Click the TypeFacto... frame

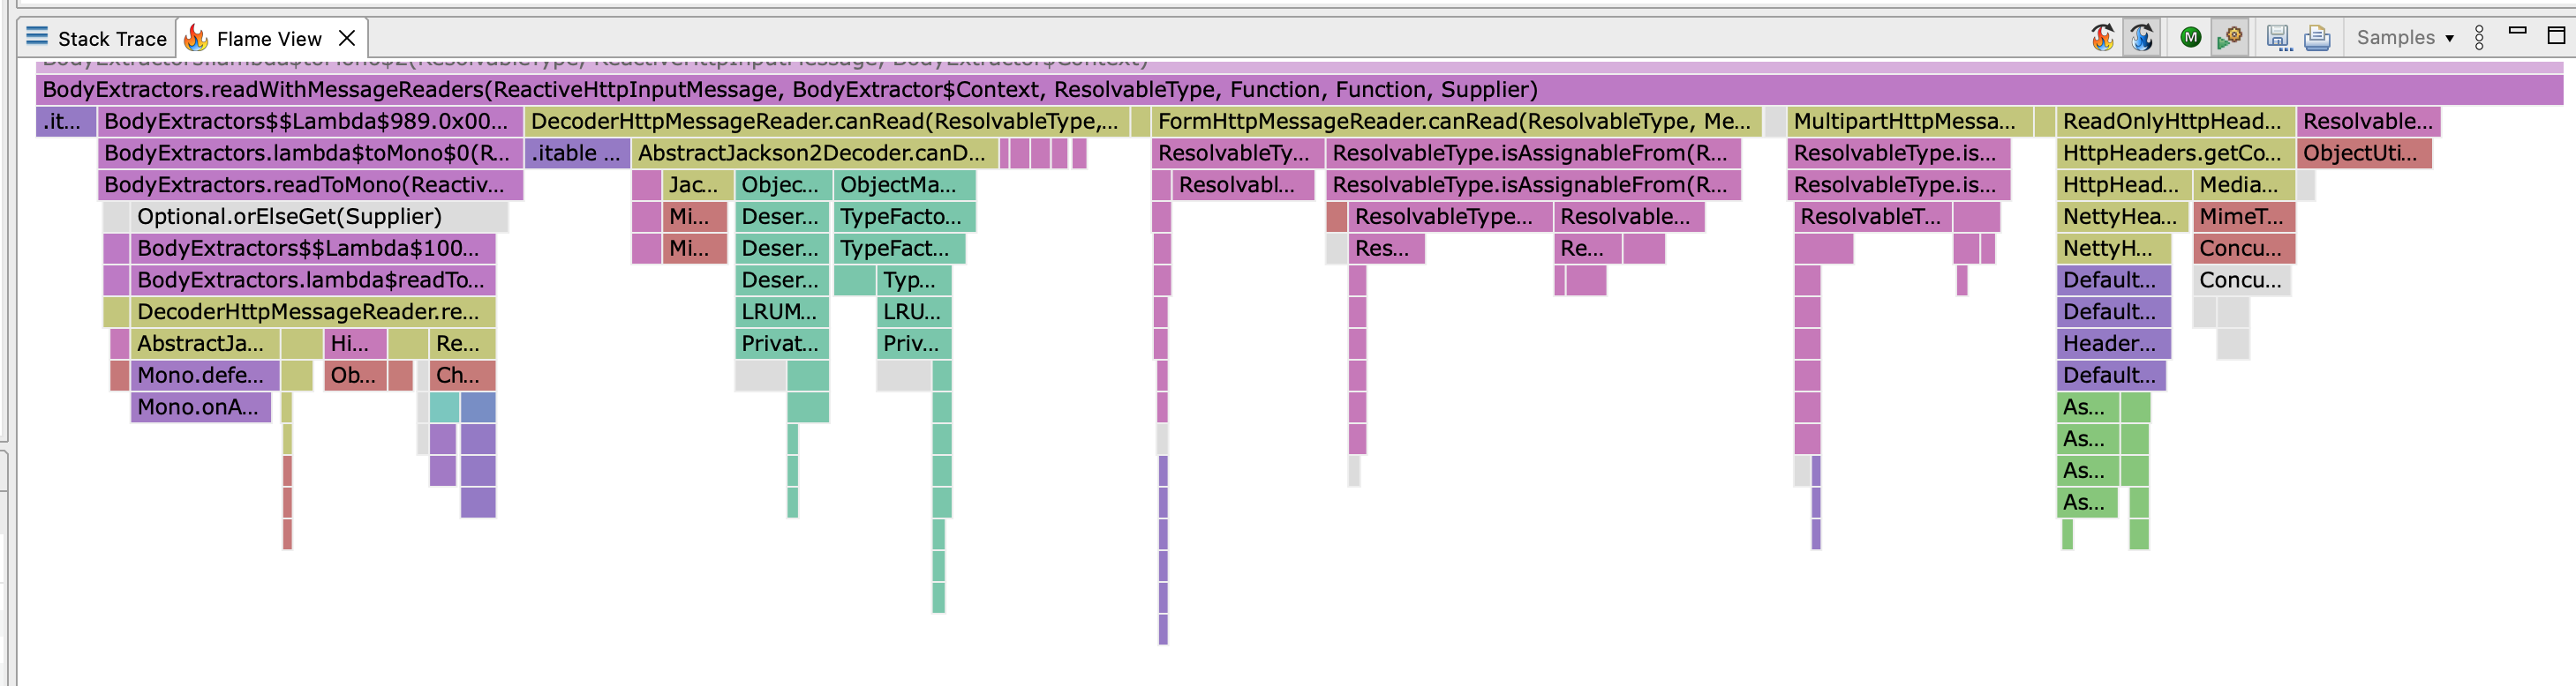point(904,217)
